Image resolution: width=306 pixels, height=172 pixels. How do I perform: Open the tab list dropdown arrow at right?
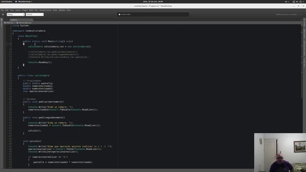point(301,20)
